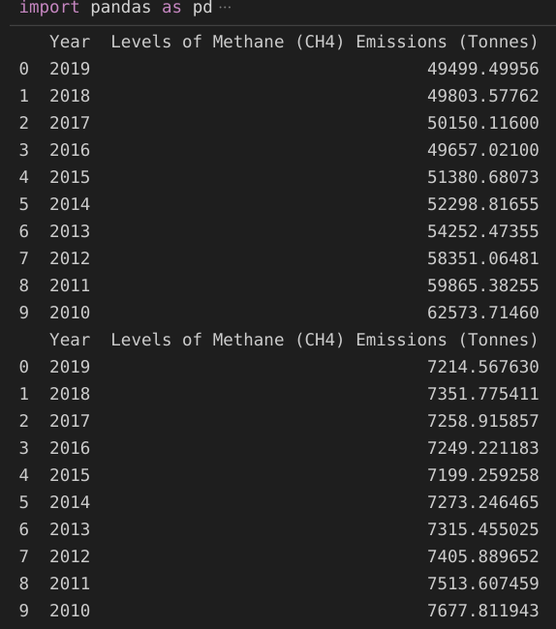Select the emissions value 50150.11600
The image size is (556, 629).
click(483, 123)
